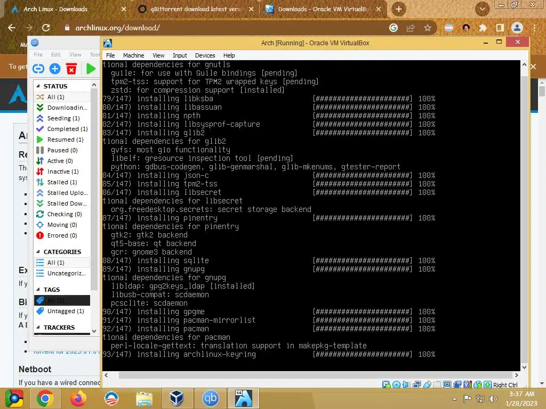Click the green resume play icon in qBittorrent
546x409 pixels.
[91, 69]
